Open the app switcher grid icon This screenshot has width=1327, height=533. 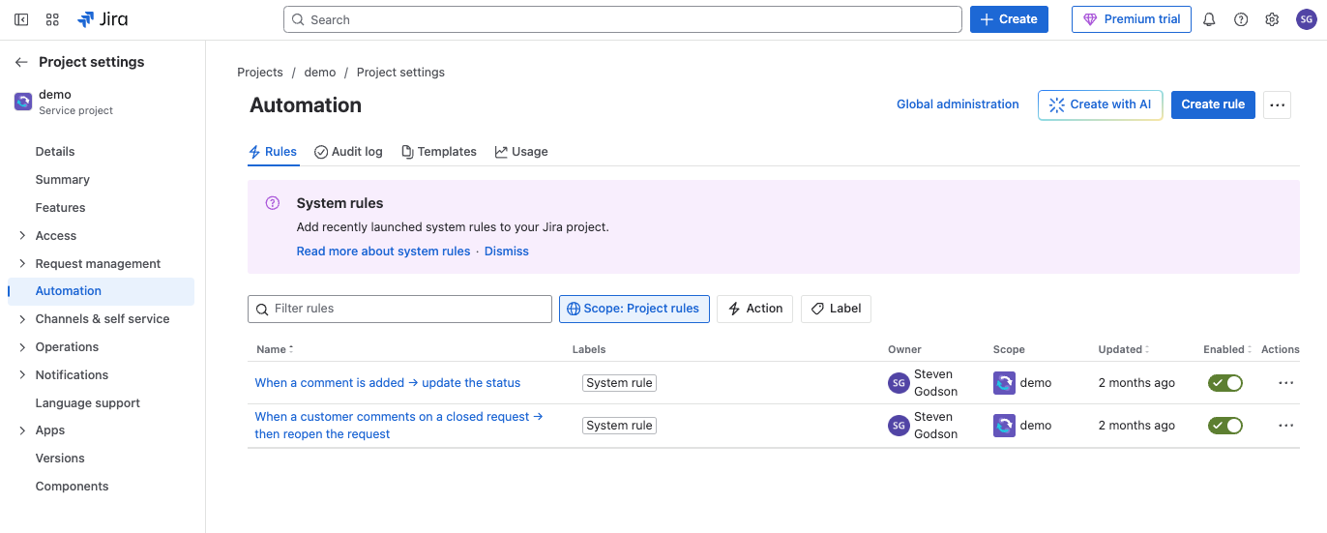pyautogui.click(x=52, y=19)
